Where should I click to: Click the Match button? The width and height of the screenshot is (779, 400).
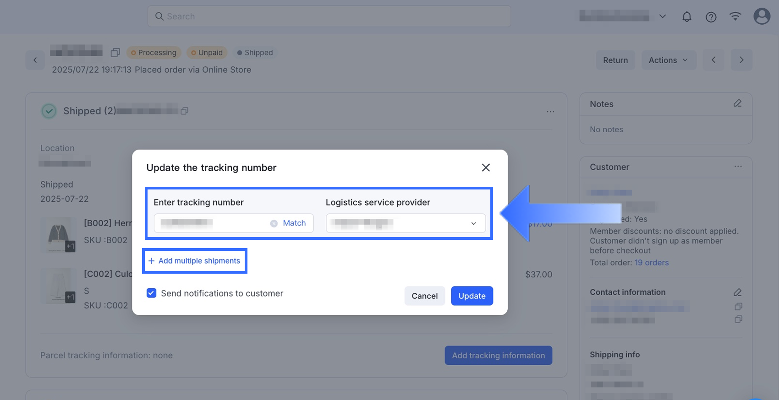coord(294,223)
